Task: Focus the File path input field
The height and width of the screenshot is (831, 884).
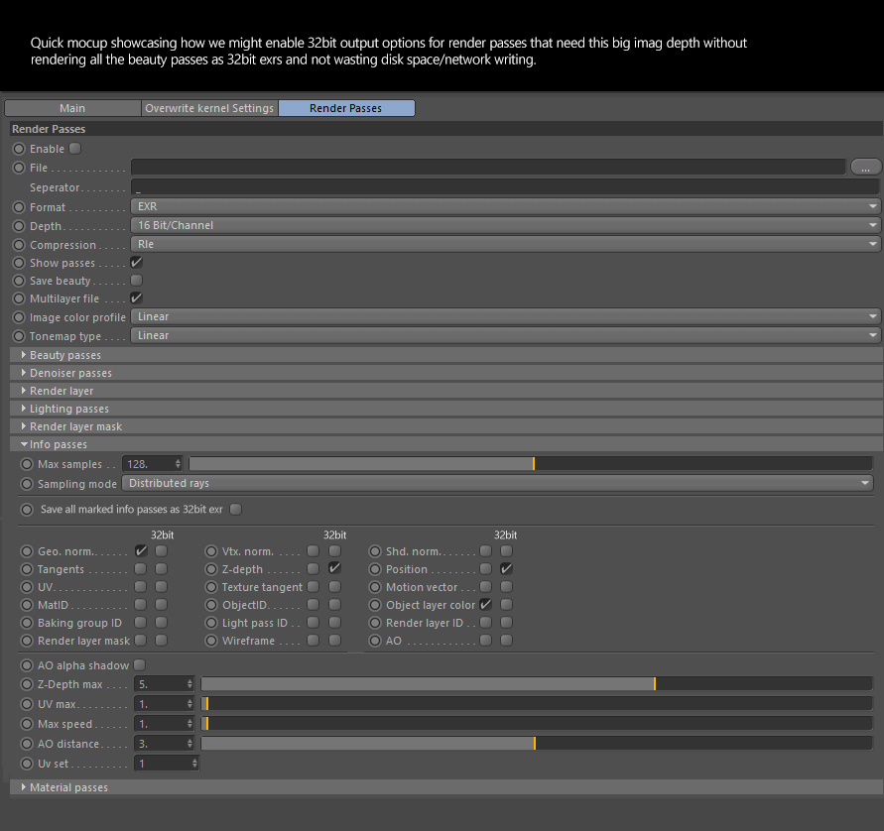Action: [488, 168]
